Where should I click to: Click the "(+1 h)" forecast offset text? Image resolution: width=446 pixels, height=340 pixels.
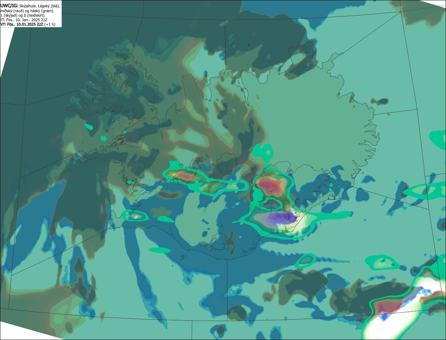click(x=50, y=24)
